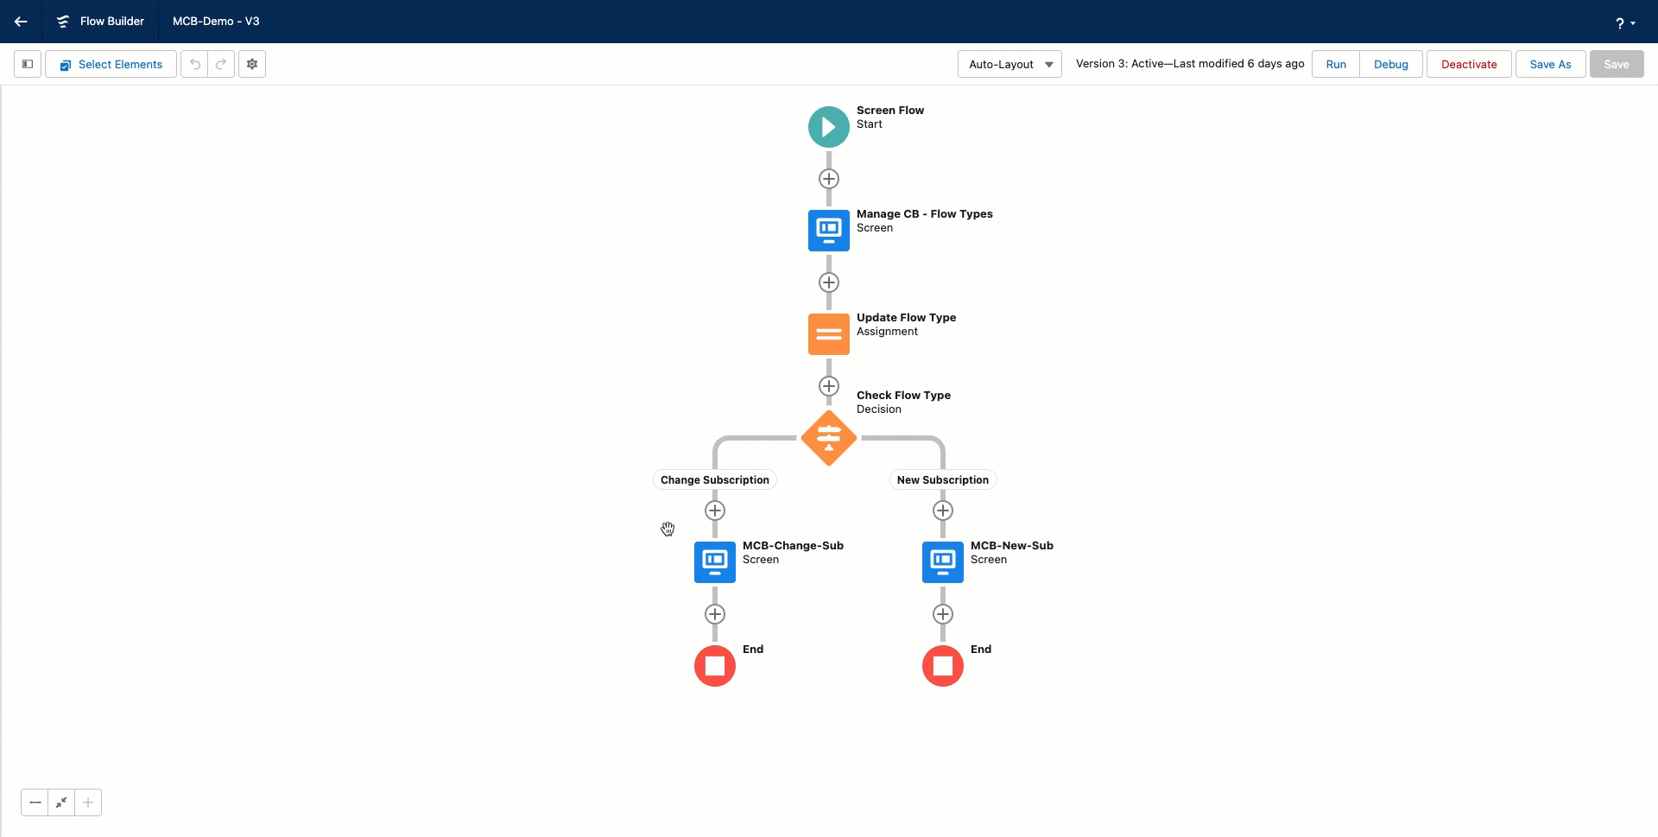
Task: Open flow settings gear icon
Action: click(252, 64)
